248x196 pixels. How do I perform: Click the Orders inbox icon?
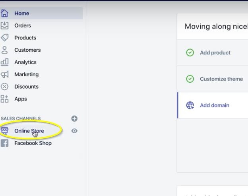(5, 25)
